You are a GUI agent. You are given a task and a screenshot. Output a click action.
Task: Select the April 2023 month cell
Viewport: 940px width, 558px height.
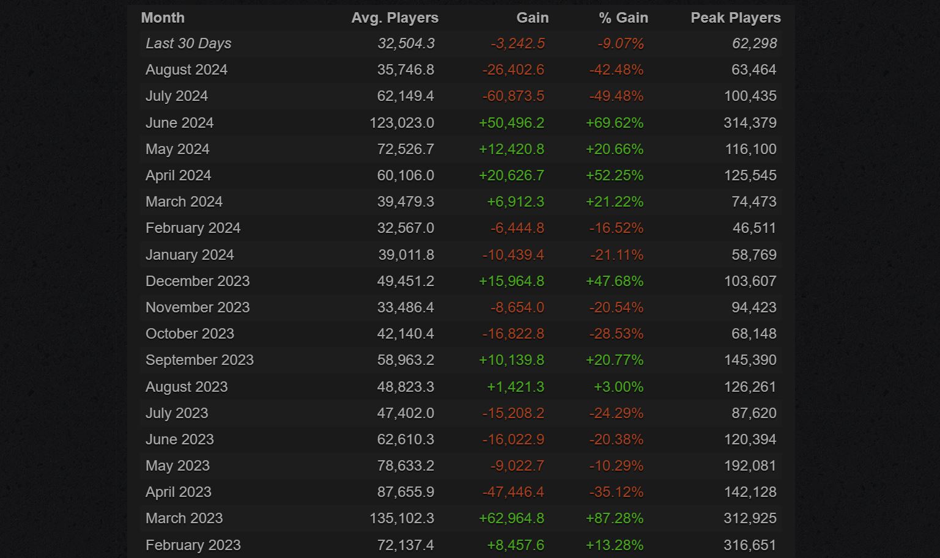(179, 492)
